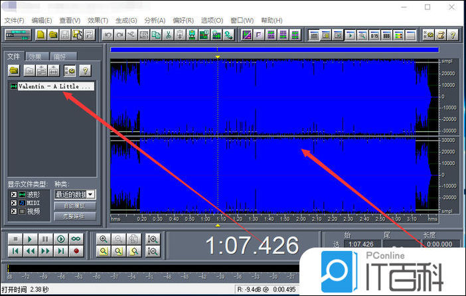Zoom out horizontally with minus magnifier

click(118, 239)
